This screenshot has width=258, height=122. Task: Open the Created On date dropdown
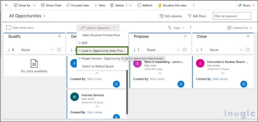(240, 28)
